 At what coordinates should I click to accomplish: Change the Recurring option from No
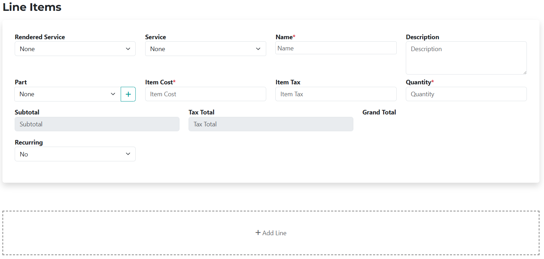point(75,154)
